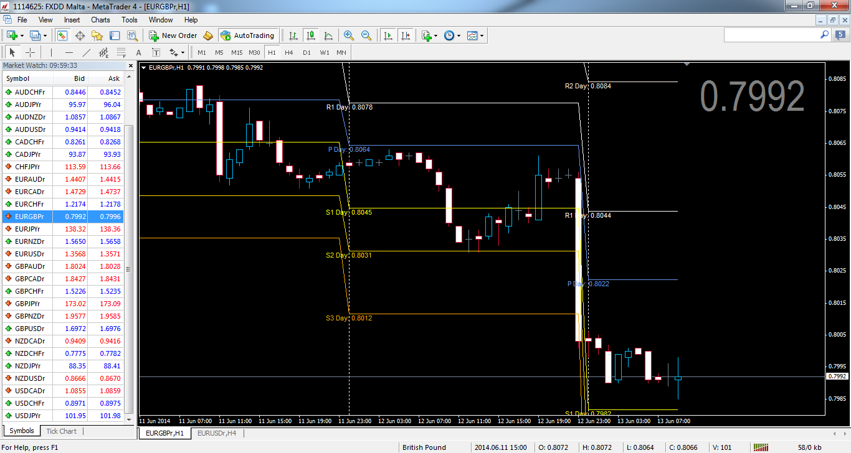
Task: Expand the Templates dropdown arrow
Action: [482, 35]
